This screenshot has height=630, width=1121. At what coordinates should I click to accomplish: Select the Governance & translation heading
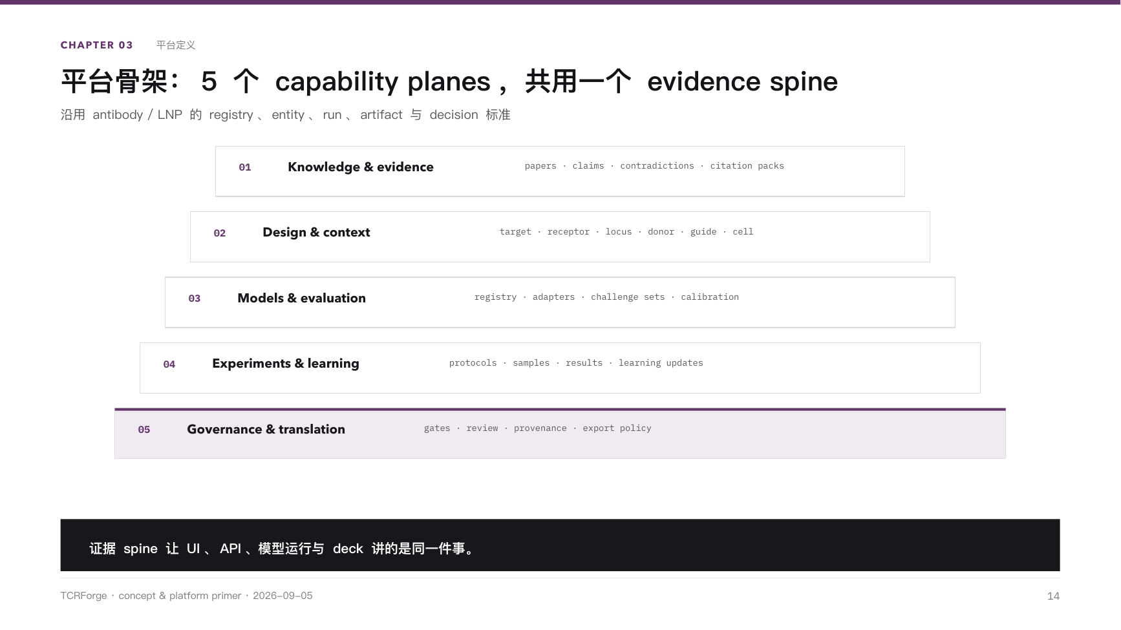click(266, 429)
